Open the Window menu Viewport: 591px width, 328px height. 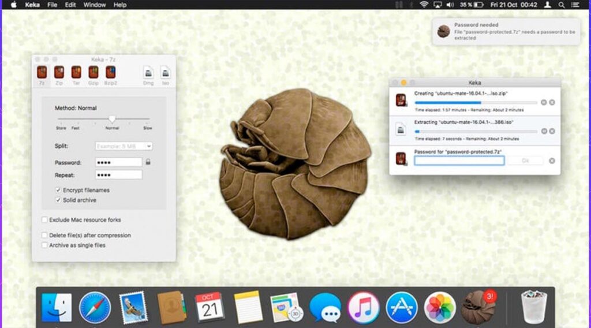point(94,5)
